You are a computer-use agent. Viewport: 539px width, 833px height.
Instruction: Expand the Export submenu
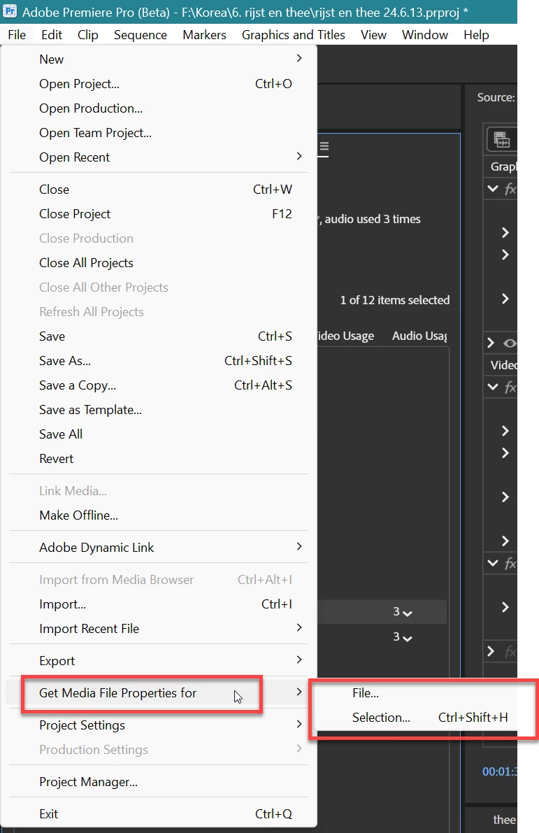[x=159, y=660]
